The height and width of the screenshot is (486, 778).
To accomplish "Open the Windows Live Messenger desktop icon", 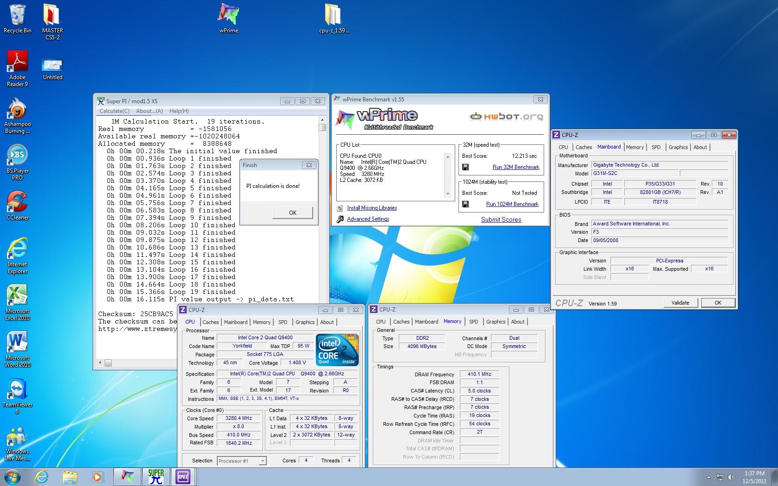I will pyautogui.click(x=18, y=443).
